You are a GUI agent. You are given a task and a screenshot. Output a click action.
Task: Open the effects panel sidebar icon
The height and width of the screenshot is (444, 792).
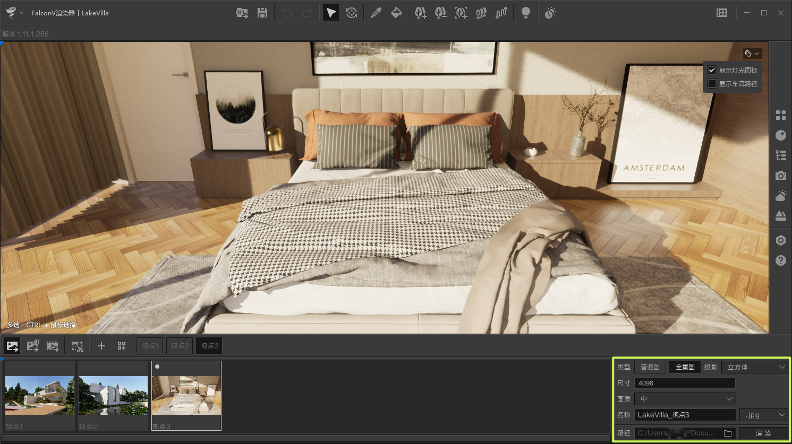[x=781, y=135]
